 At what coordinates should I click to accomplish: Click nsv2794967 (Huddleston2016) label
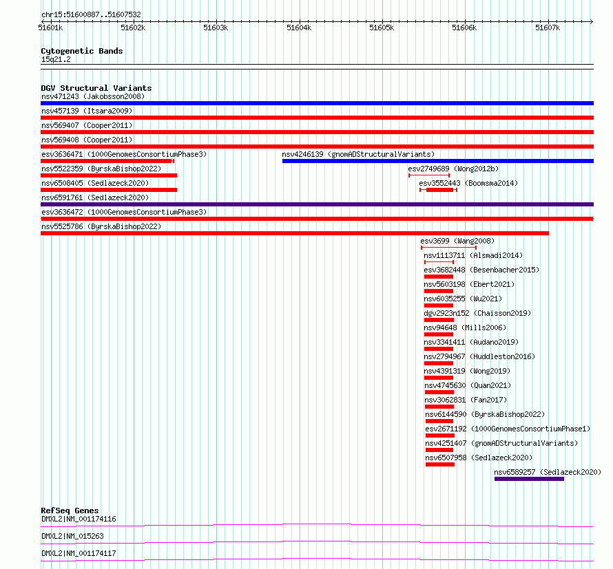(x=479, y=356)
